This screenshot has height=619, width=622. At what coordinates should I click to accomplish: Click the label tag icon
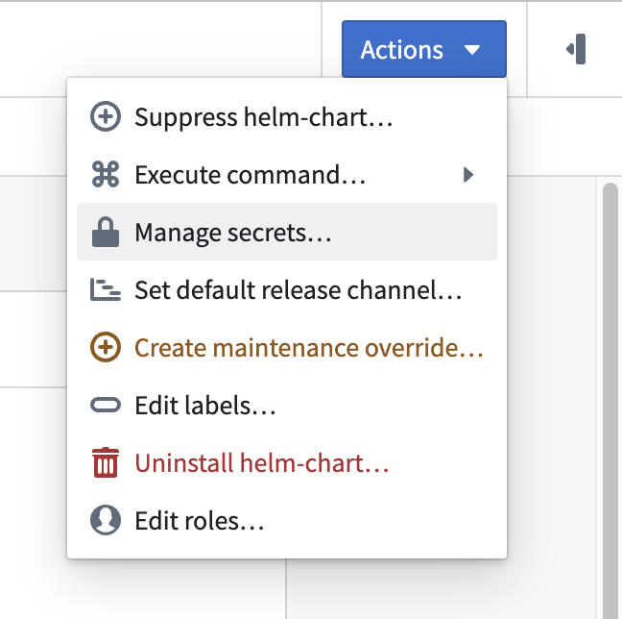[x=106, y=405]
